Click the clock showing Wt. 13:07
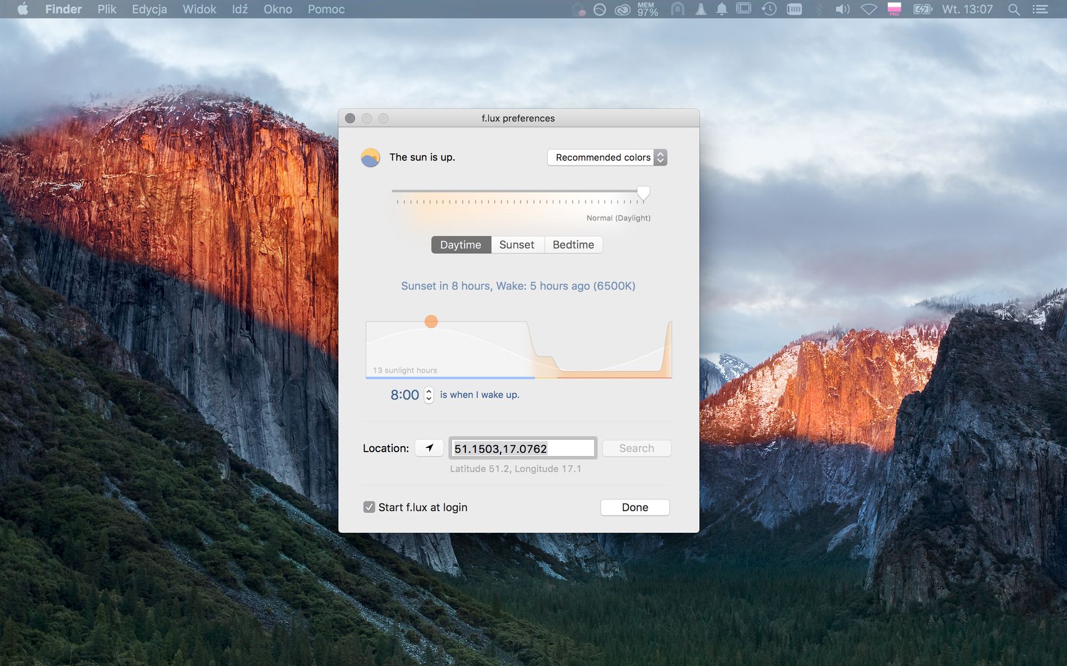Image resolution: width=1067 pixels, height=666 pixels. 967,9
